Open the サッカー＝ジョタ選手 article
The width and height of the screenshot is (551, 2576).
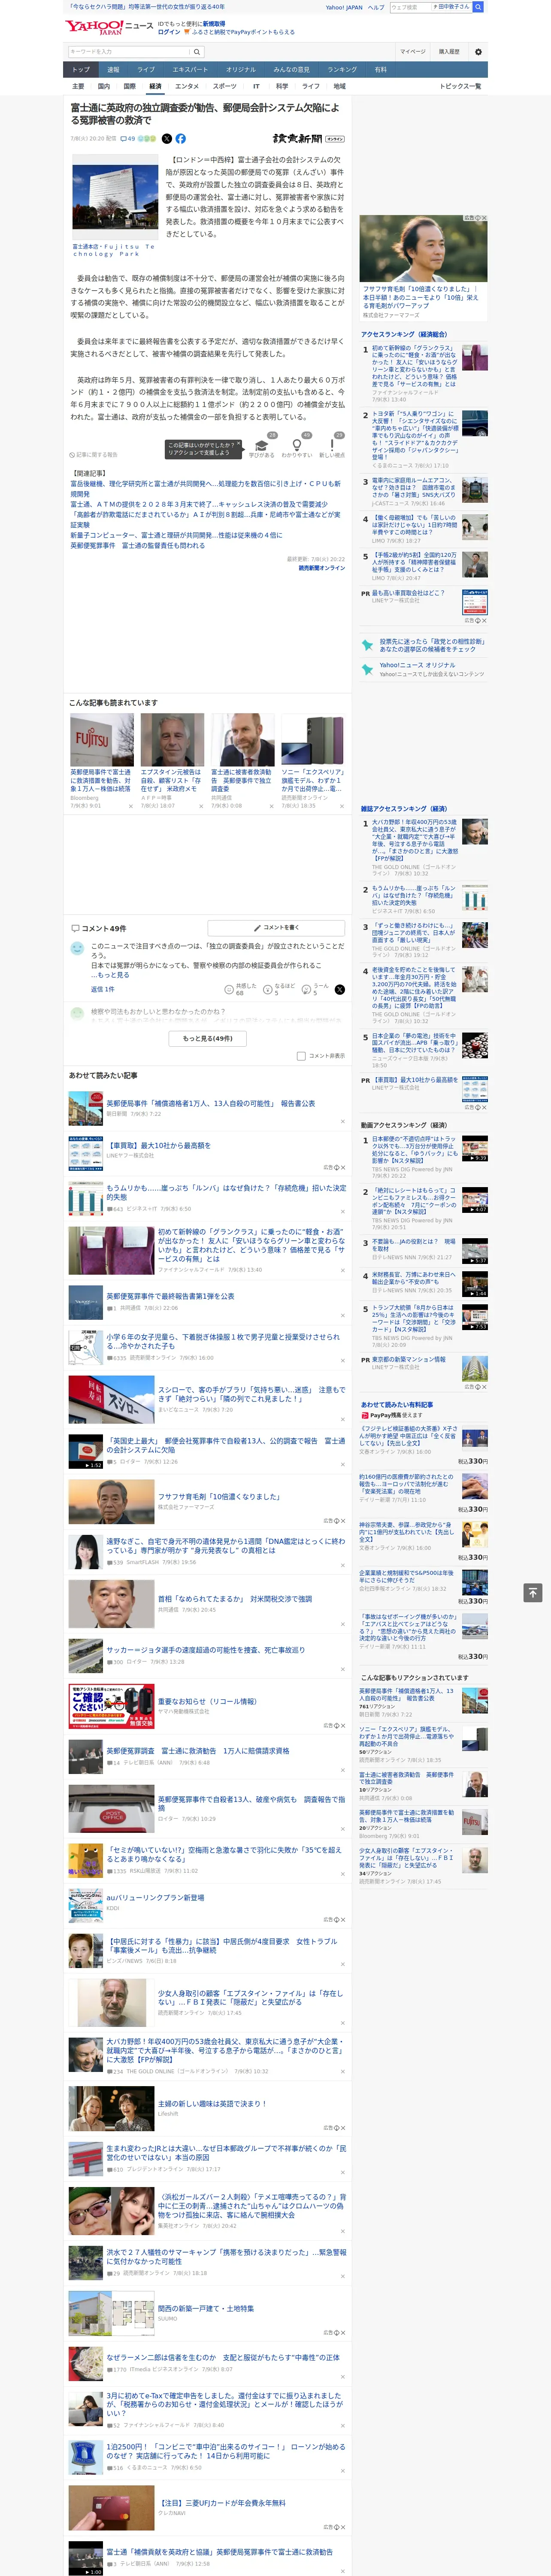click(206, 1650)
